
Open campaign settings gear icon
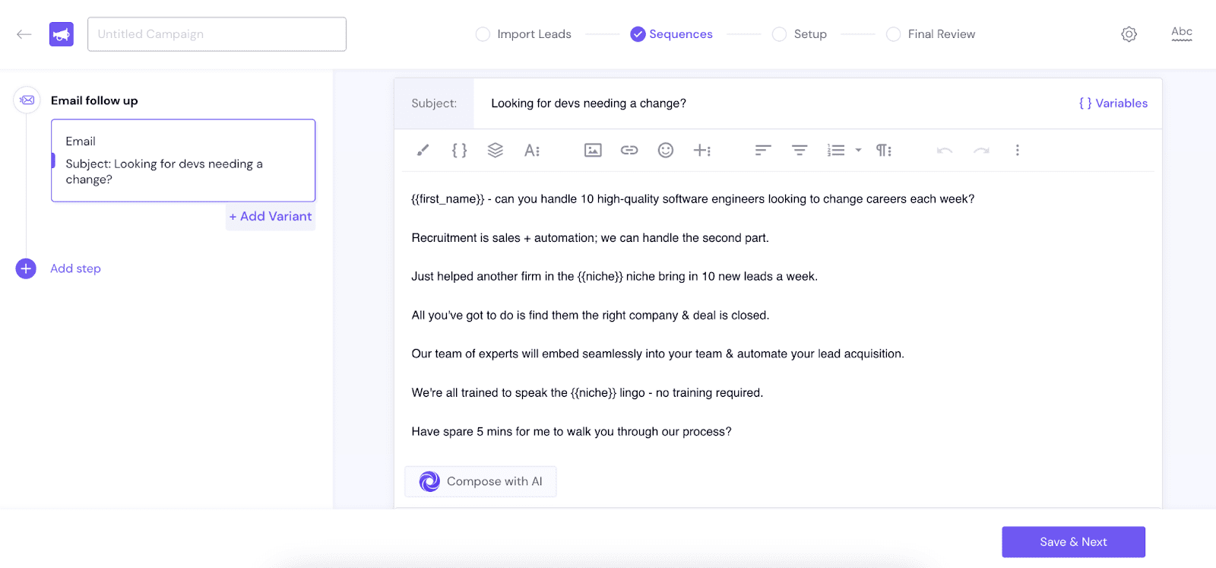tap(1129, 34)
